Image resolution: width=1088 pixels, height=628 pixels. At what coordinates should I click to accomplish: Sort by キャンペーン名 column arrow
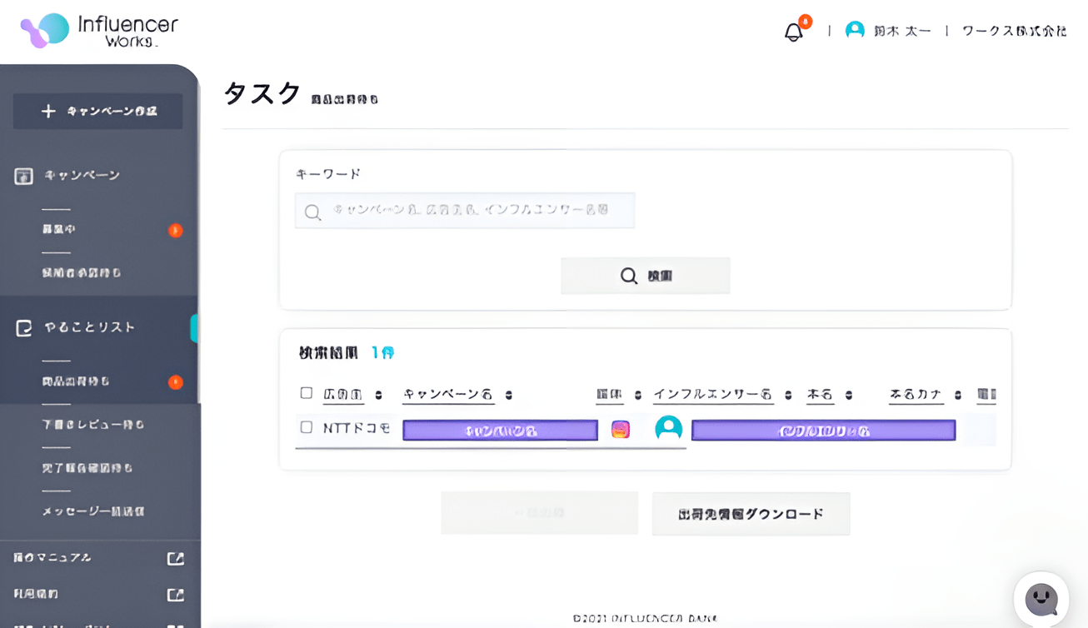(508, 396)
